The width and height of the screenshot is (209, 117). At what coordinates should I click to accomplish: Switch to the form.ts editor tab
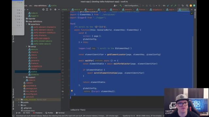point(114,9)
